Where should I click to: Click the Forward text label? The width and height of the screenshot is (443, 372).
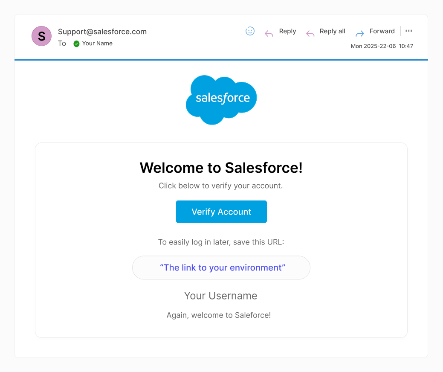pyautogui.click(x=382, y=31)
